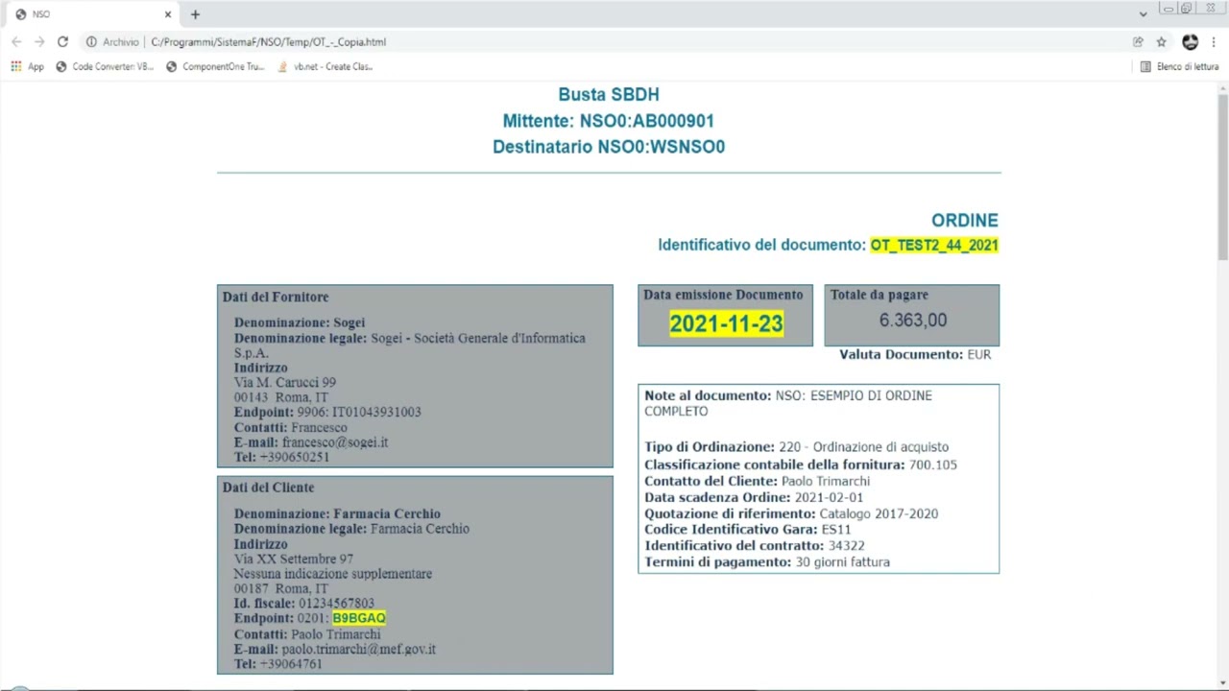The height and width of the screenshot is (691, 1229).
Task: Click the Id. fiscale 01234567803 line
Action: click(304, 604)
